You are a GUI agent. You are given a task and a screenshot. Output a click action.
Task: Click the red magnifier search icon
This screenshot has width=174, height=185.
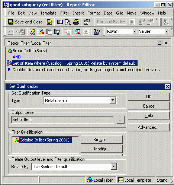(78, 32)
